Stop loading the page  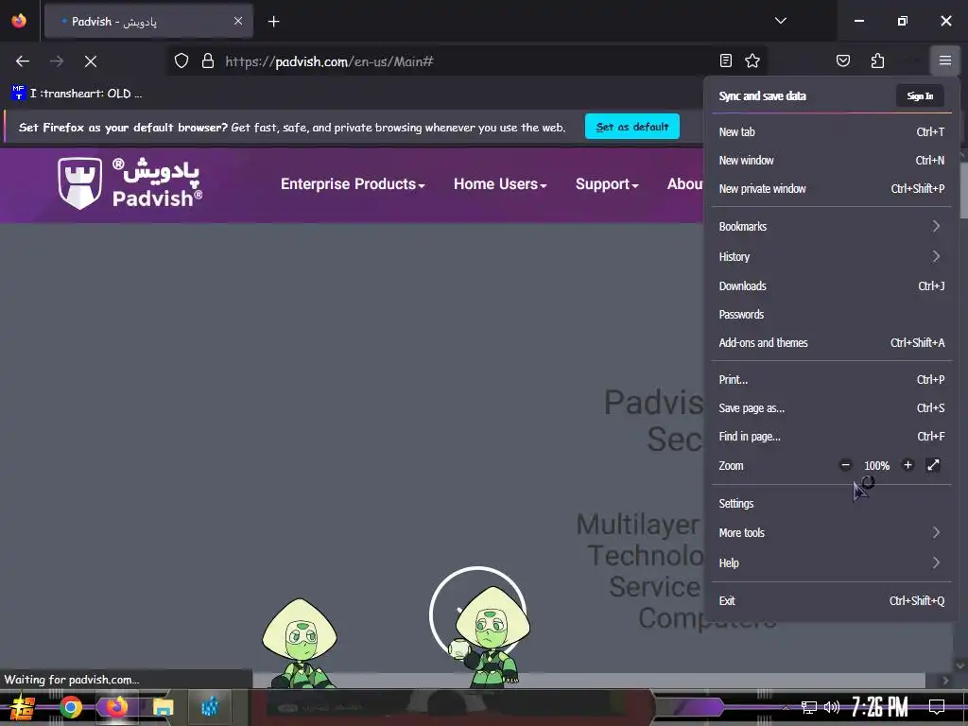click(x=90, y=61)
